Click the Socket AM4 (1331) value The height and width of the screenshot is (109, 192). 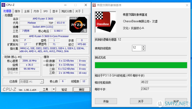tap(43, 27)
